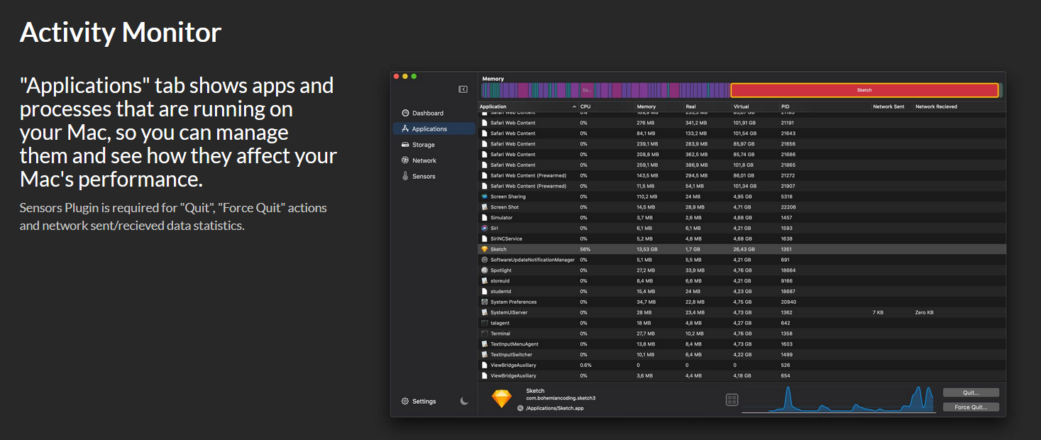
Task: Click the SoftwareUpdateNotificationManager row icon
Action: 484,260
